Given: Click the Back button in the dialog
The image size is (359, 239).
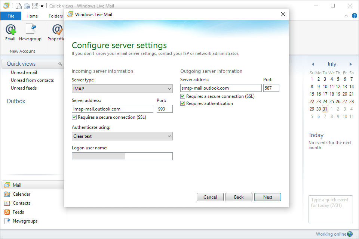Looking at the screenshot, I should [239, 197].
